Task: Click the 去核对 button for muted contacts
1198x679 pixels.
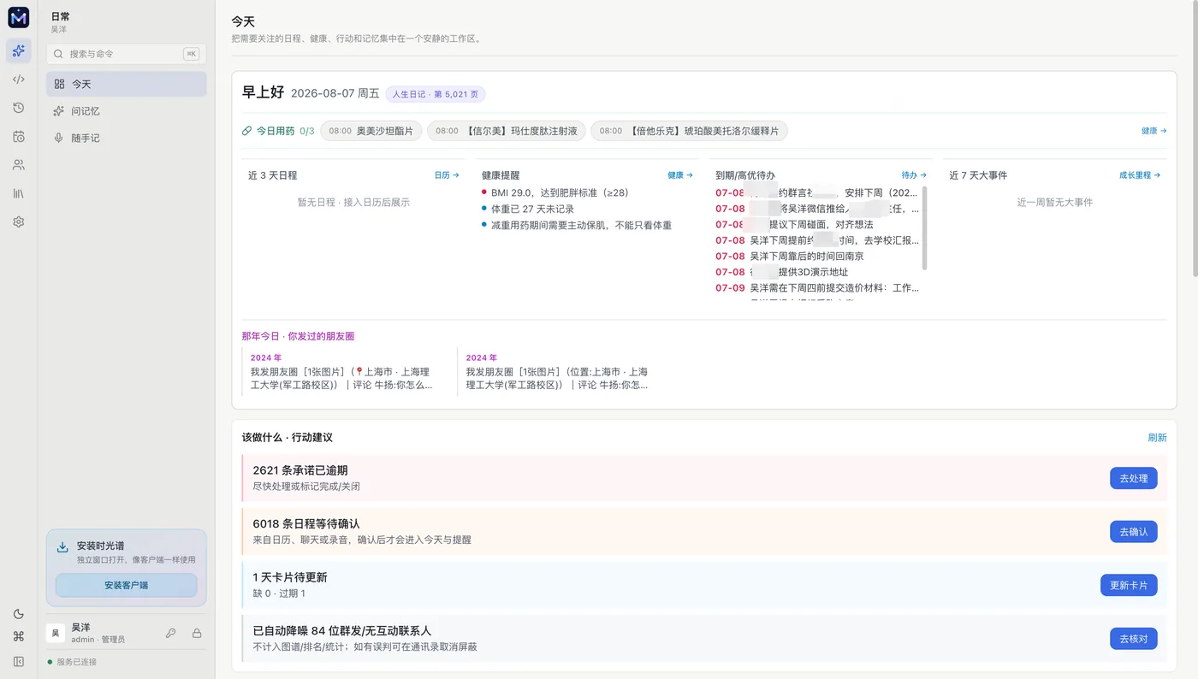Action: pos(1134,638)
